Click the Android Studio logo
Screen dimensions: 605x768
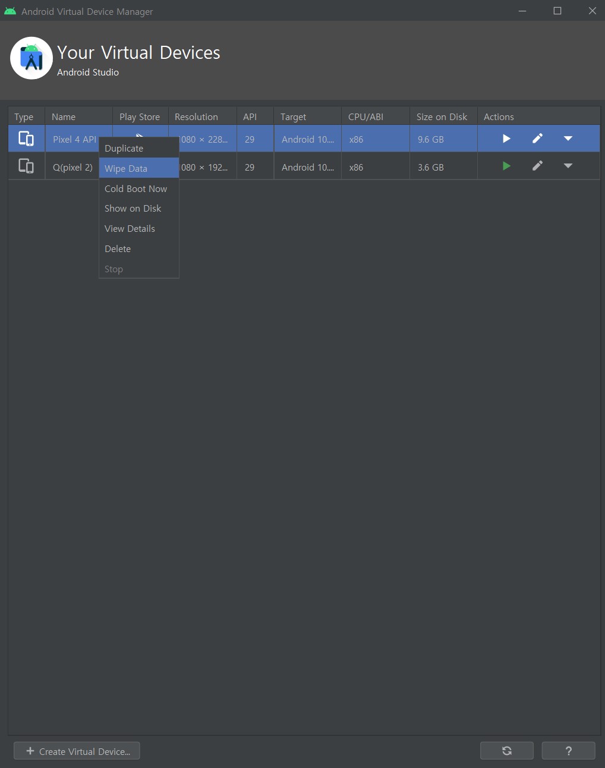[31, 58]
